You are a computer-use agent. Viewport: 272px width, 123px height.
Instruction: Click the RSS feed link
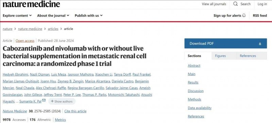coord(260,15)
